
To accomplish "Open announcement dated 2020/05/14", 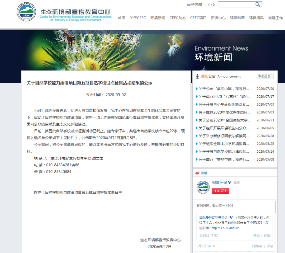I will (224, 152).
